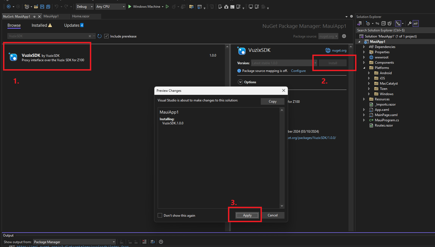This screenshot has width=435, height=247.
Task: Click the New Project toolbar icon
Action: (27, 7)
